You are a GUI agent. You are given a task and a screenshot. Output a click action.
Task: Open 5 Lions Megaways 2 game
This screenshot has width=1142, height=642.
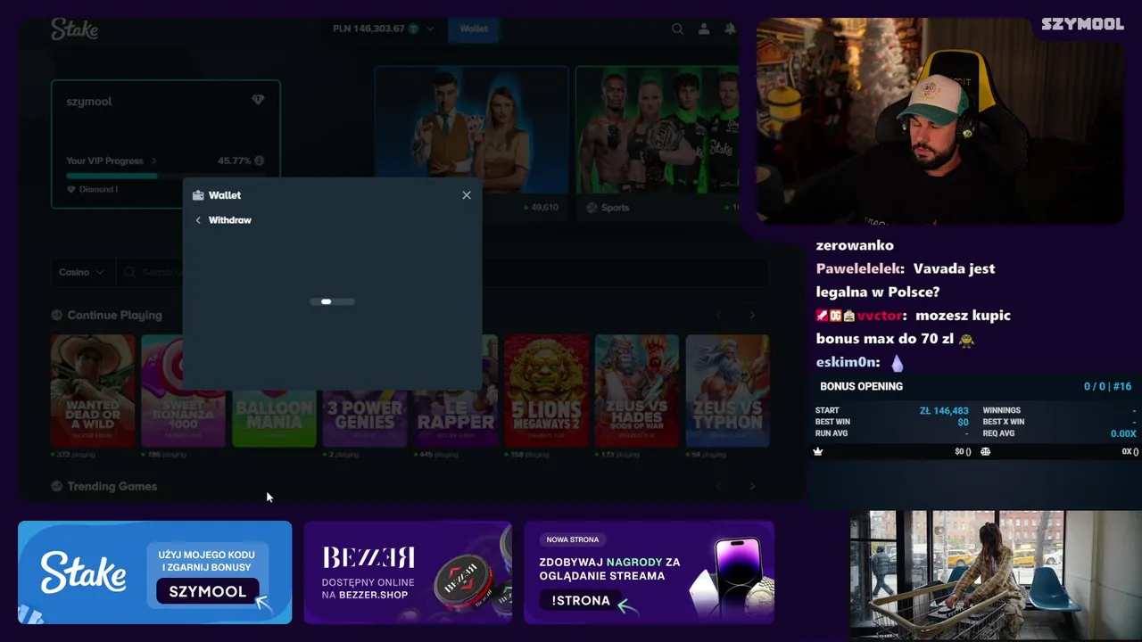pyautogui.click(x=546, y=391)
